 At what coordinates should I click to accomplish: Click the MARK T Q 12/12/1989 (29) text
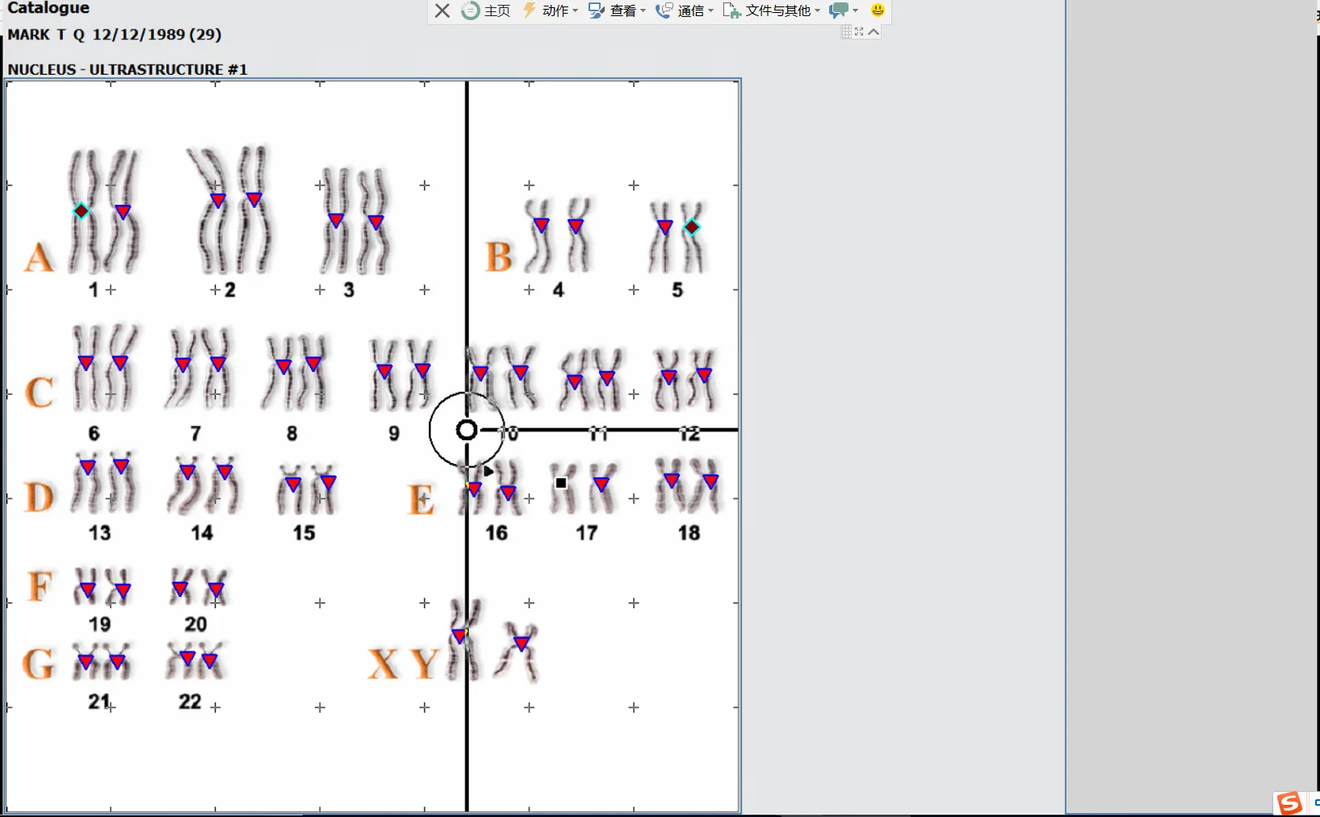tap(115, 35)
